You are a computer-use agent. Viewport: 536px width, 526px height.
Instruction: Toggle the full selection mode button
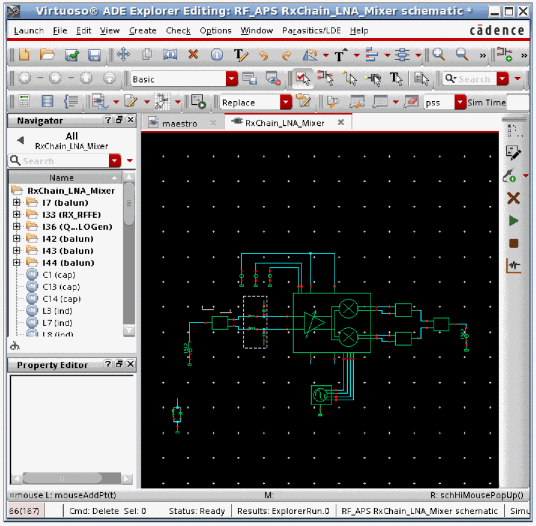tap(302, 79)
